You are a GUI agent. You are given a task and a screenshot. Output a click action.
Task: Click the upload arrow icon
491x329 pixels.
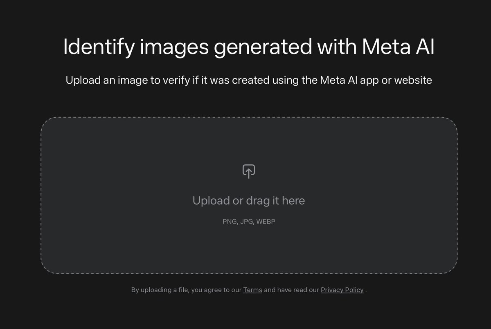pos(249,171)
